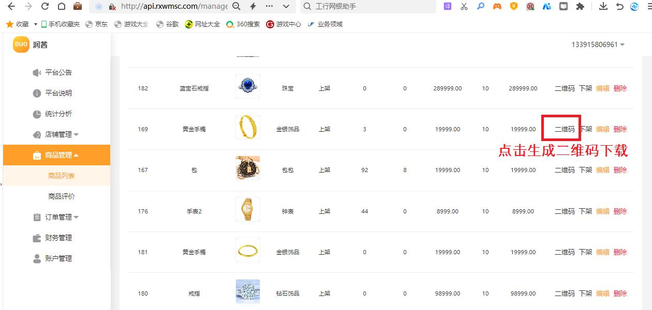The width and height of the screenshot is (652, 310).
Task: Open the browser downloads icon
Action: pos(603,6)
